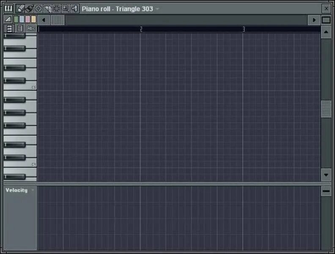Screen dimensions: 335x254
Task: Maximize the piano roll window
Action: tap(326, 20)
